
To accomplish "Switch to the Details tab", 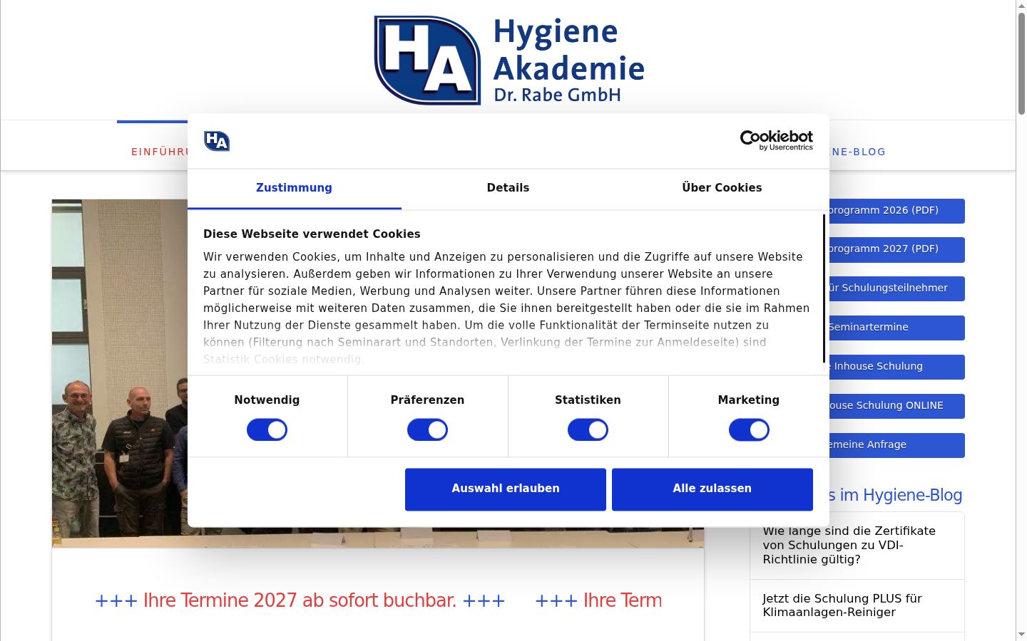I will (508, 188).
